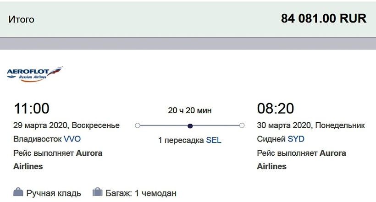Click the Итого total label
The width and height of the screenshot is (376, 202).
coord(21,20)
